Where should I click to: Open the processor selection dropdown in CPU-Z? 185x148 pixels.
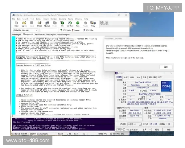134,124
